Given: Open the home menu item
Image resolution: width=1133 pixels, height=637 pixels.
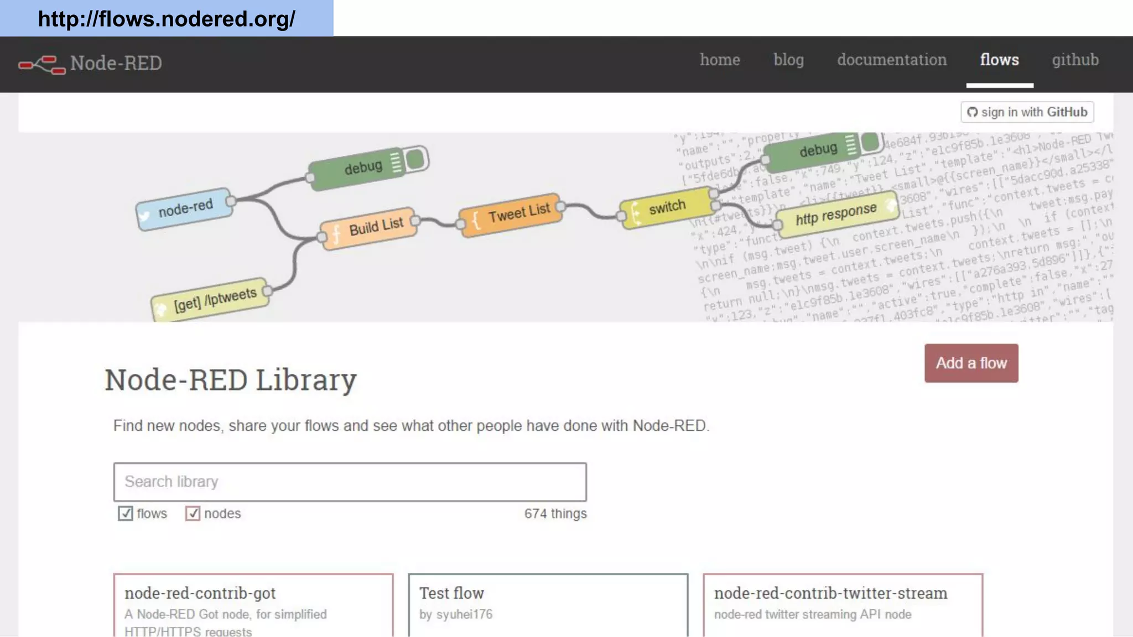Looking at the screenshot, I should click(720, 60).
